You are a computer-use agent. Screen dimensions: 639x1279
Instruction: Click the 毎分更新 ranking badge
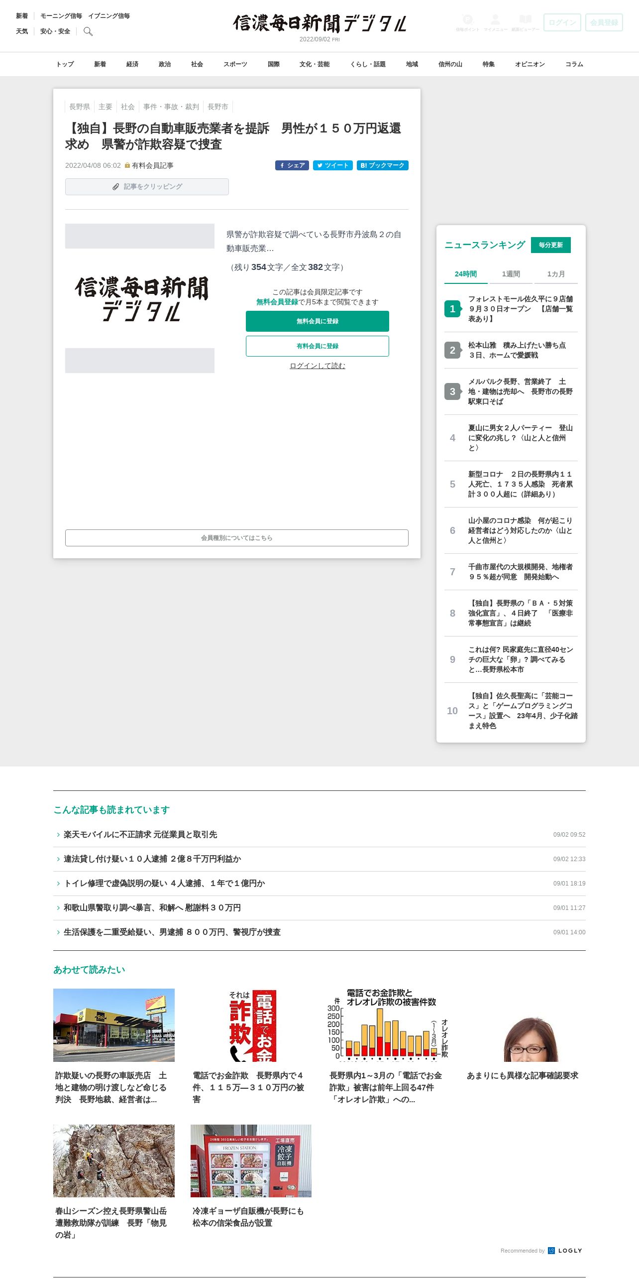pyautogui.click(x=551, y=245)
